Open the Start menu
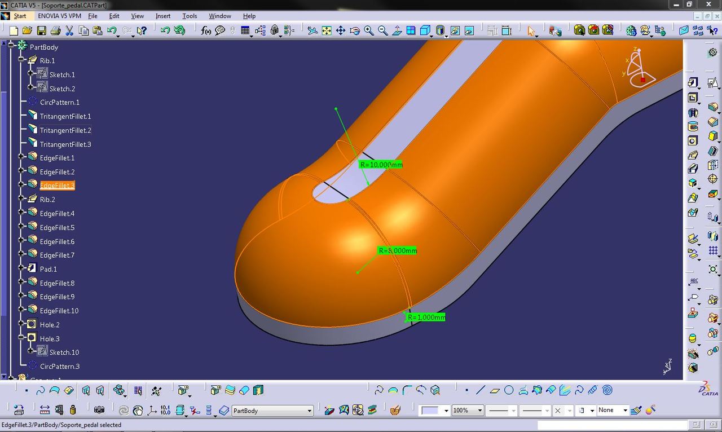Image resolution: width=722 pixels, height=432 pixels. coord(20,16)
